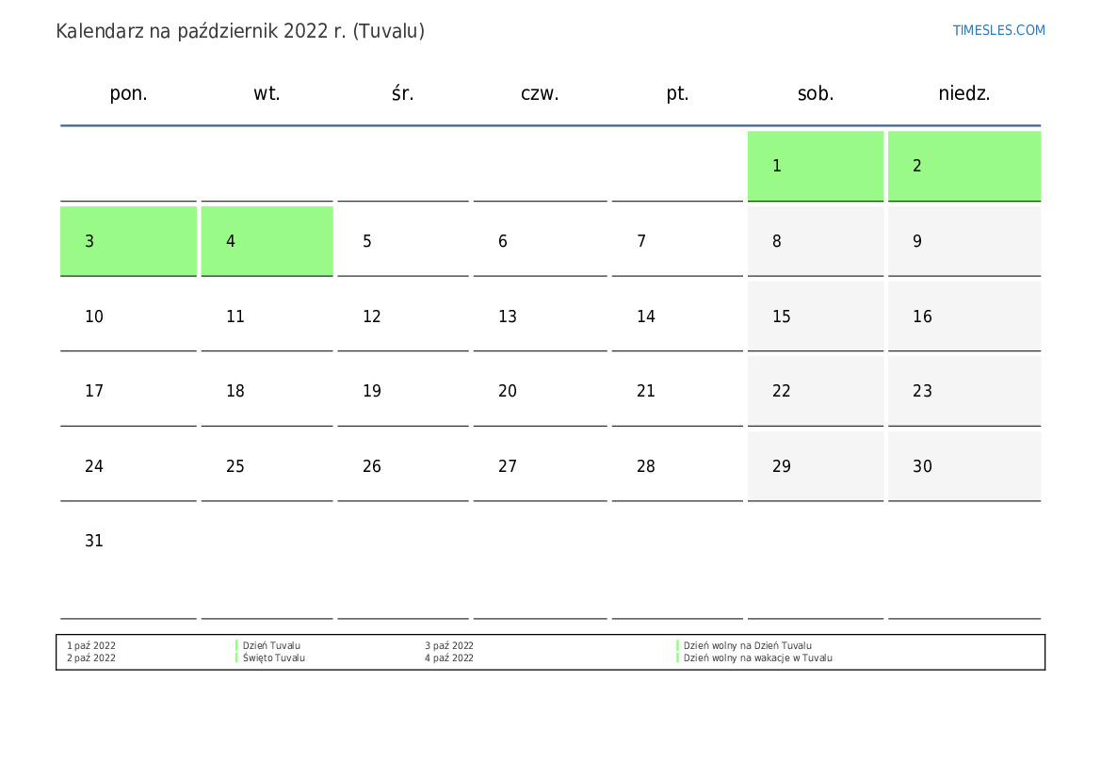Select day 25 in the calendar
This screenshot has width=1101, height=779.
click(x=267, y=465)
